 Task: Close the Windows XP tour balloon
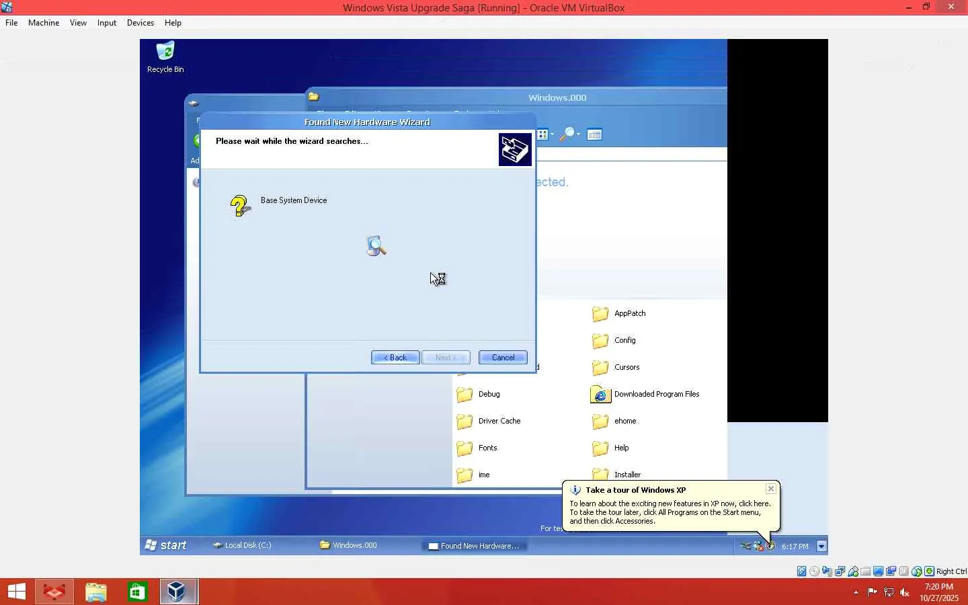771,489
